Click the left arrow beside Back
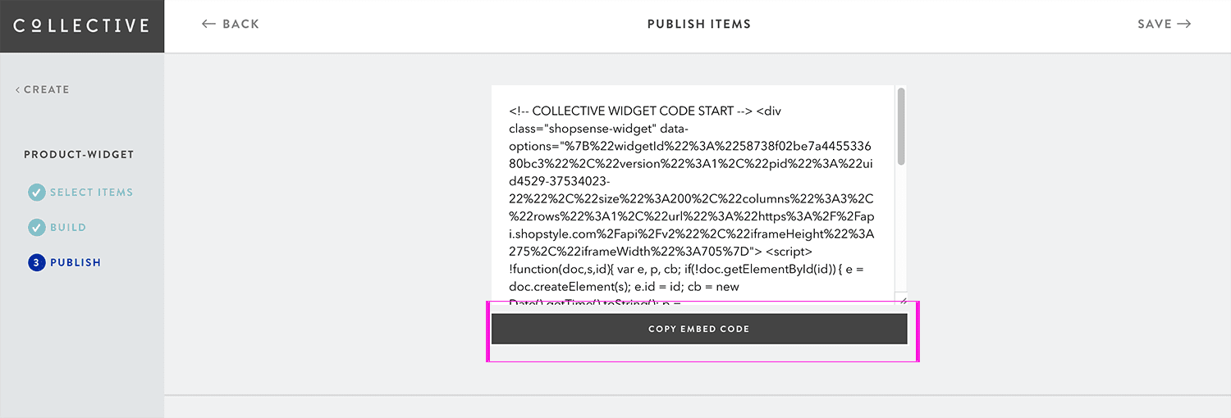The width and height of the screenshot is (1231, 418). pos(209,24)
